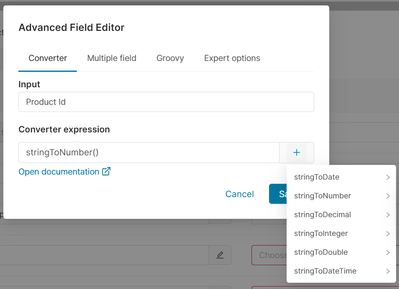399x289 pixels.
Task: Click the external-link icon next to Open documentation
Action: click(106, 171)
